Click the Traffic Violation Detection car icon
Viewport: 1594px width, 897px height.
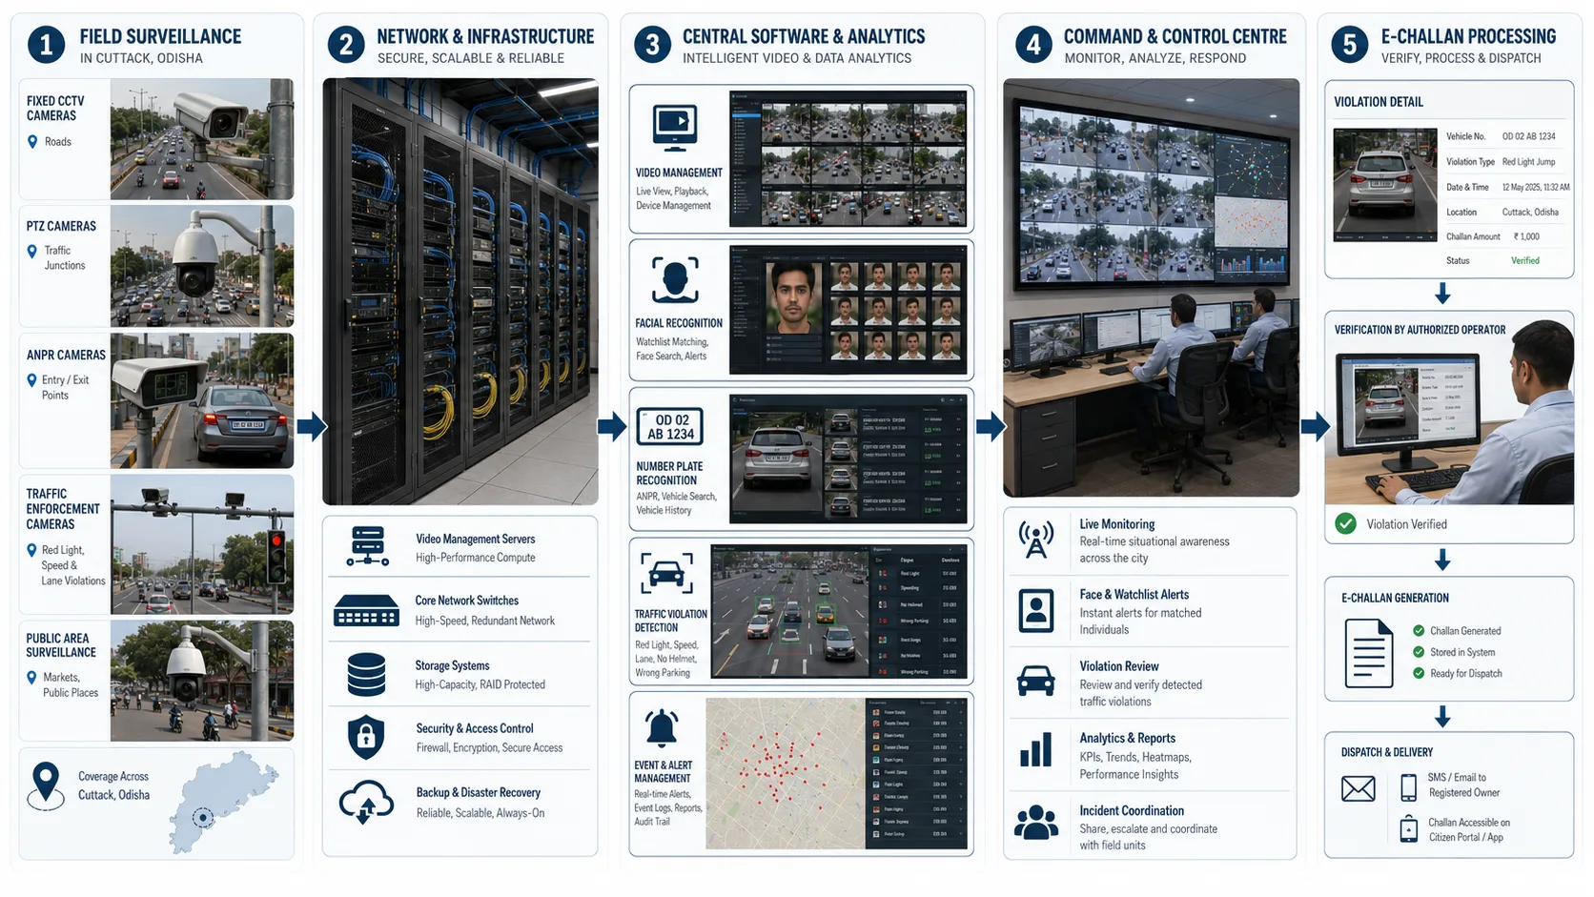(x=665, y=574)
